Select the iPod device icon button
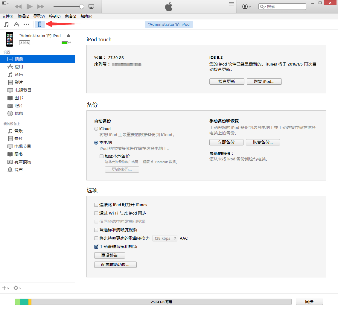This screenshot has width=338, height=310. pos(40,24)
